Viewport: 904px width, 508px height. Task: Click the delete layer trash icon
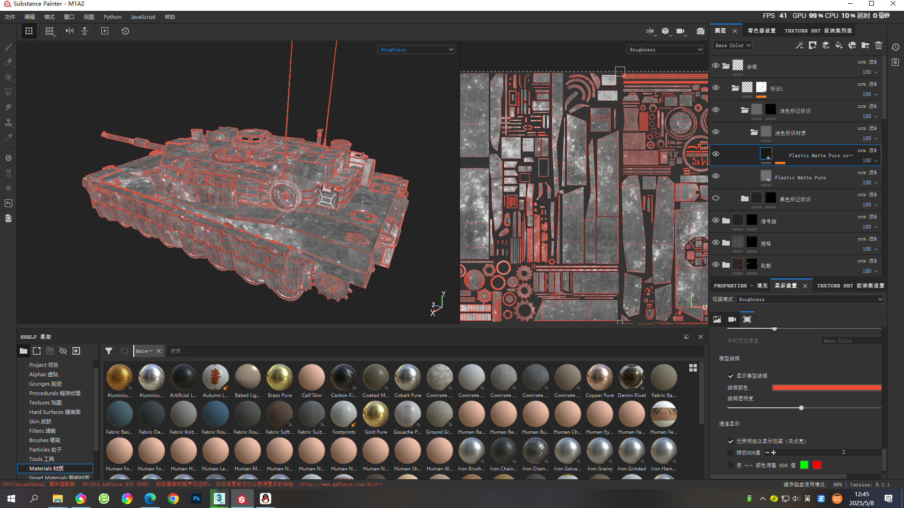pos(879,46)
